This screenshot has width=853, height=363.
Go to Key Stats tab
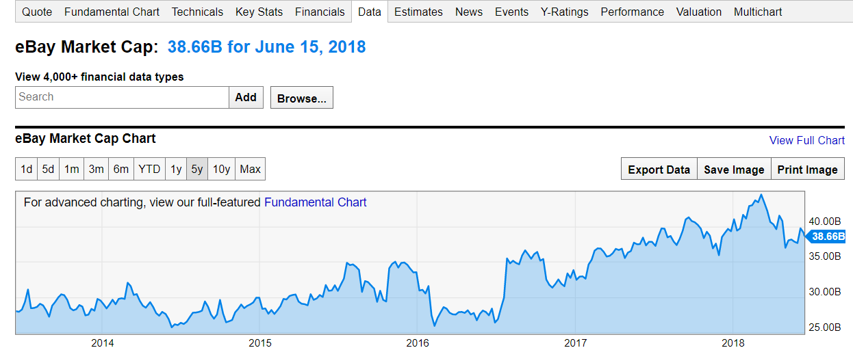pos(259,12)
